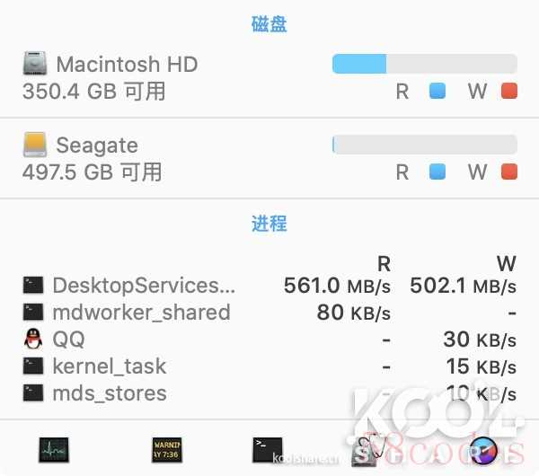The image size is (539, 476).
Task: Click the 磁盘 section header
Action: (269, 24)
